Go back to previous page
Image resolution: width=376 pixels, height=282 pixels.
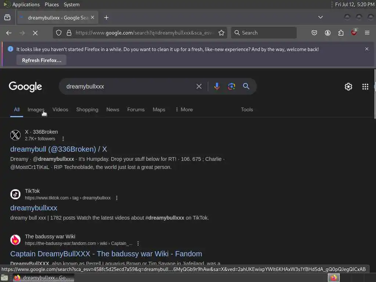[x=9, y=33]
